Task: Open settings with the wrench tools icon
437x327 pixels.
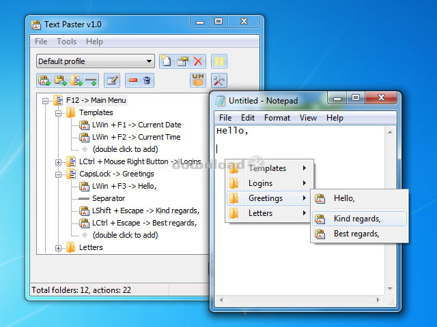Action: [219, 81]
